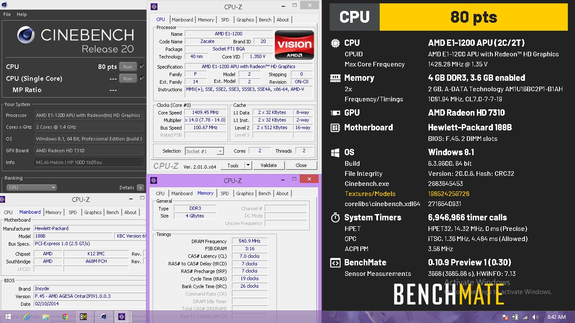This screenshot has height=323, width=575.
Task: Switch to SPD tab in top CPU-Z window
Action: tap(225, 20)
